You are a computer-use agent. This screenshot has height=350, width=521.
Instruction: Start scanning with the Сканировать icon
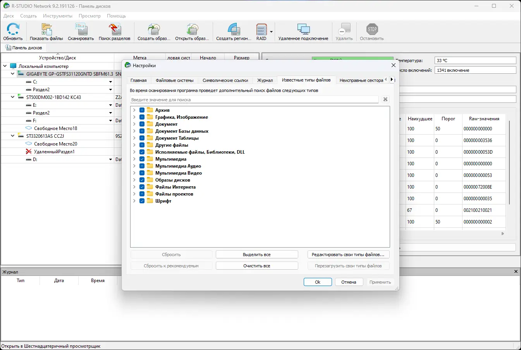81,29
